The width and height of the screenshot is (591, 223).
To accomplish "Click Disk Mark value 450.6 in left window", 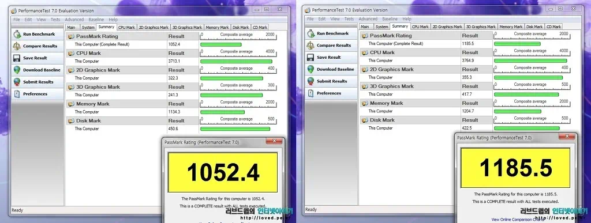I will (173, 129).
